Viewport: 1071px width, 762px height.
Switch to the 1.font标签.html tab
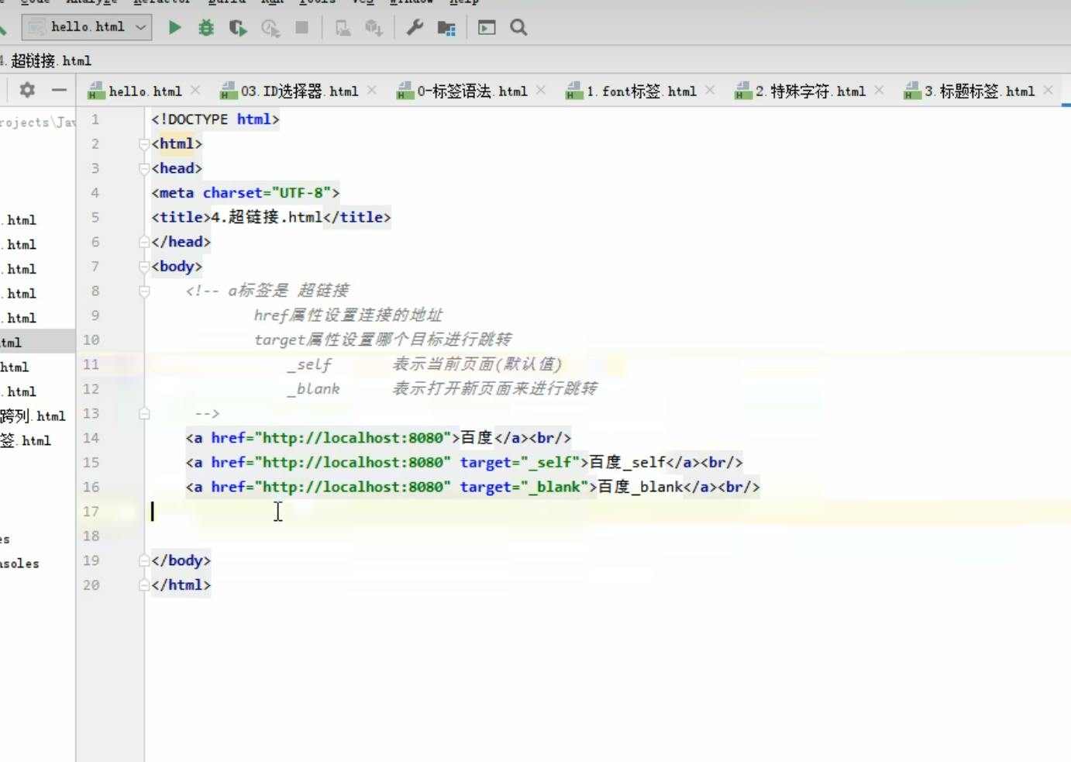[x=641, y=91]
